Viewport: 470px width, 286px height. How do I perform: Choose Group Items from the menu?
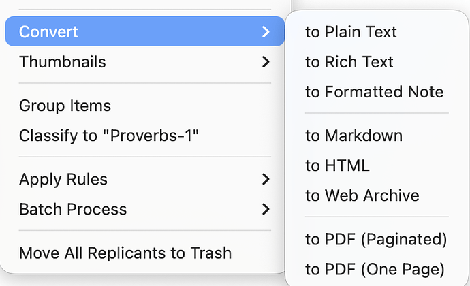point(65,106)
